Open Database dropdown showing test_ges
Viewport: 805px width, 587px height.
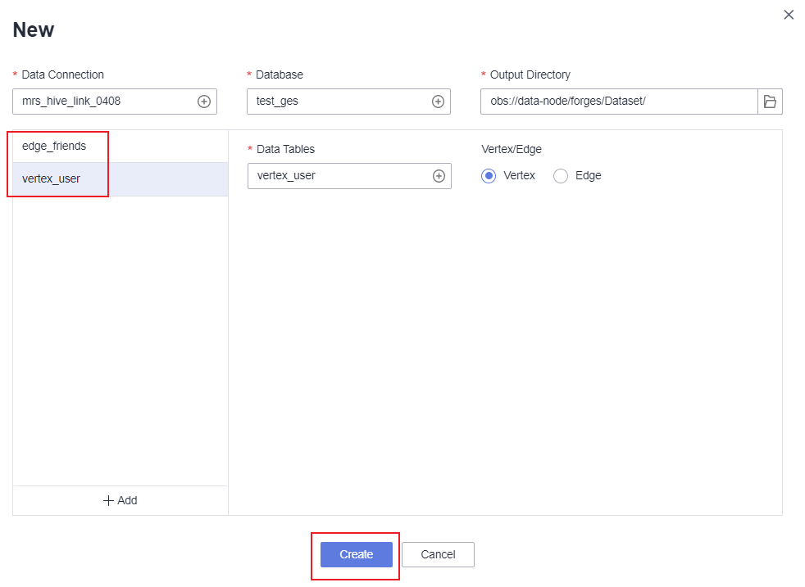pos(336,102)
